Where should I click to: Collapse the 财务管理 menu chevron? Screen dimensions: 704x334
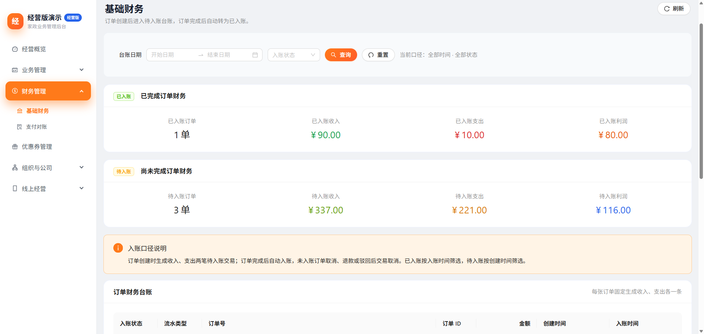pyautogui.click(x=82, y=91)
